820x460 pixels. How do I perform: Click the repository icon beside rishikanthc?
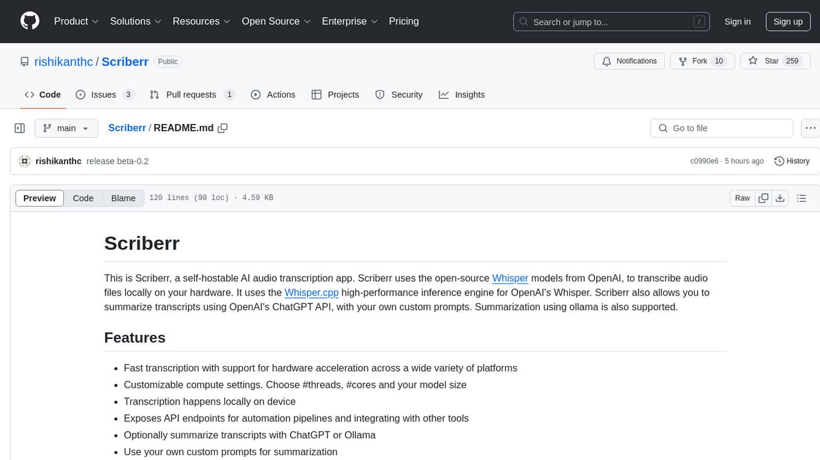[25, 61]
